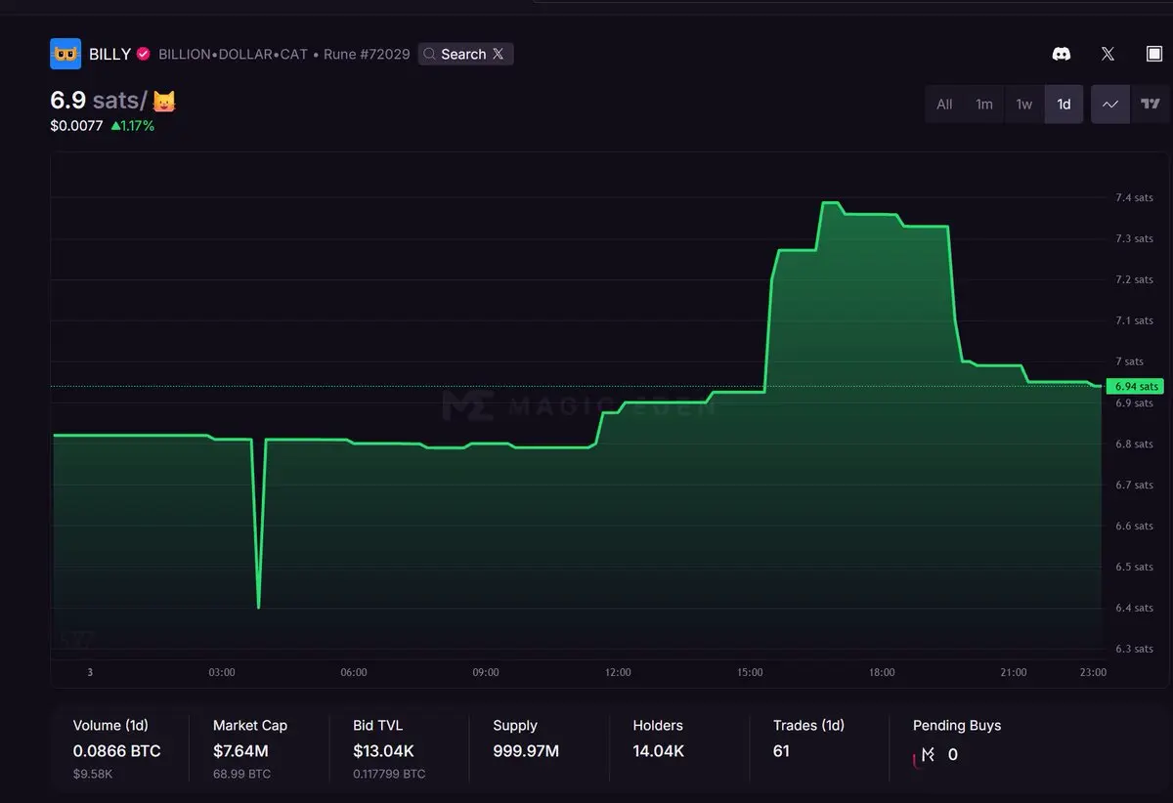Click the cat emoji beside 6.9 sats
Screen dimensions: 1173x803
point(164,101)
